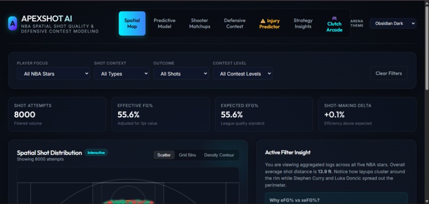Expand the Arena Theme Obsidian Dark dropdown
This screenshot has height=204, width=429.
(x=393, y=23)
